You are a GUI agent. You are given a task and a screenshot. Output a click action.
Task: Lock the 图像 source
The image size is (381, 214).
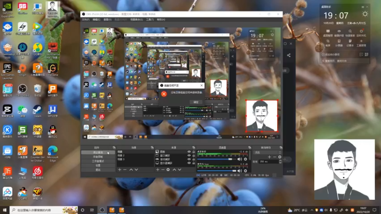(x=194, y=152)
